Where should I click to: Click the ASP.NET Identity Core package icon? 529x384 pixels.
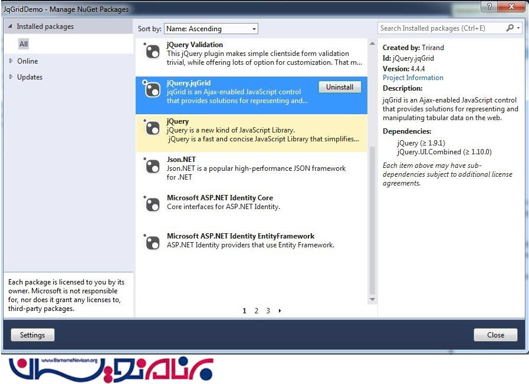tap(153, 204)
